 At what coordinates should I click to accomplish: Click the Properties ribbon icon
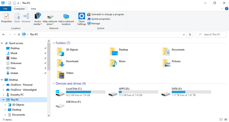(6, 18)
